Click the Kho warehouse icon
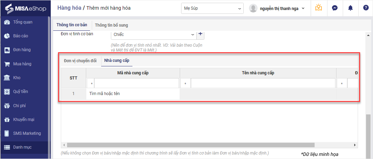373x159 pixels. point(7,78)
